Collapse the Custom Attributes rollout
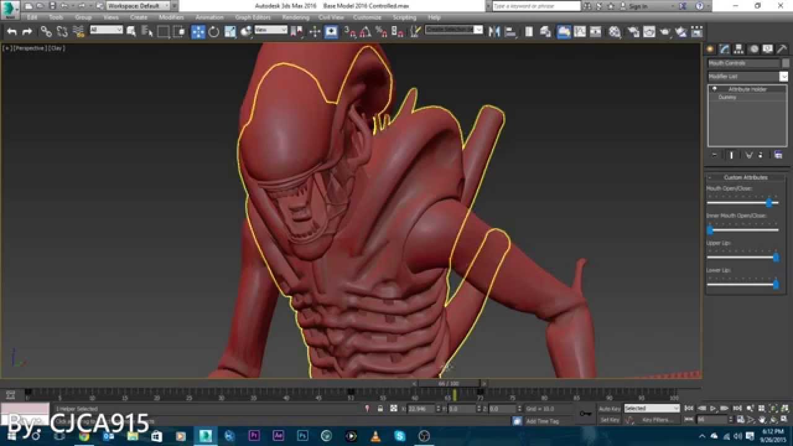Image resolution: width=793 pixels, height=446 pixels. pos(746,177)
